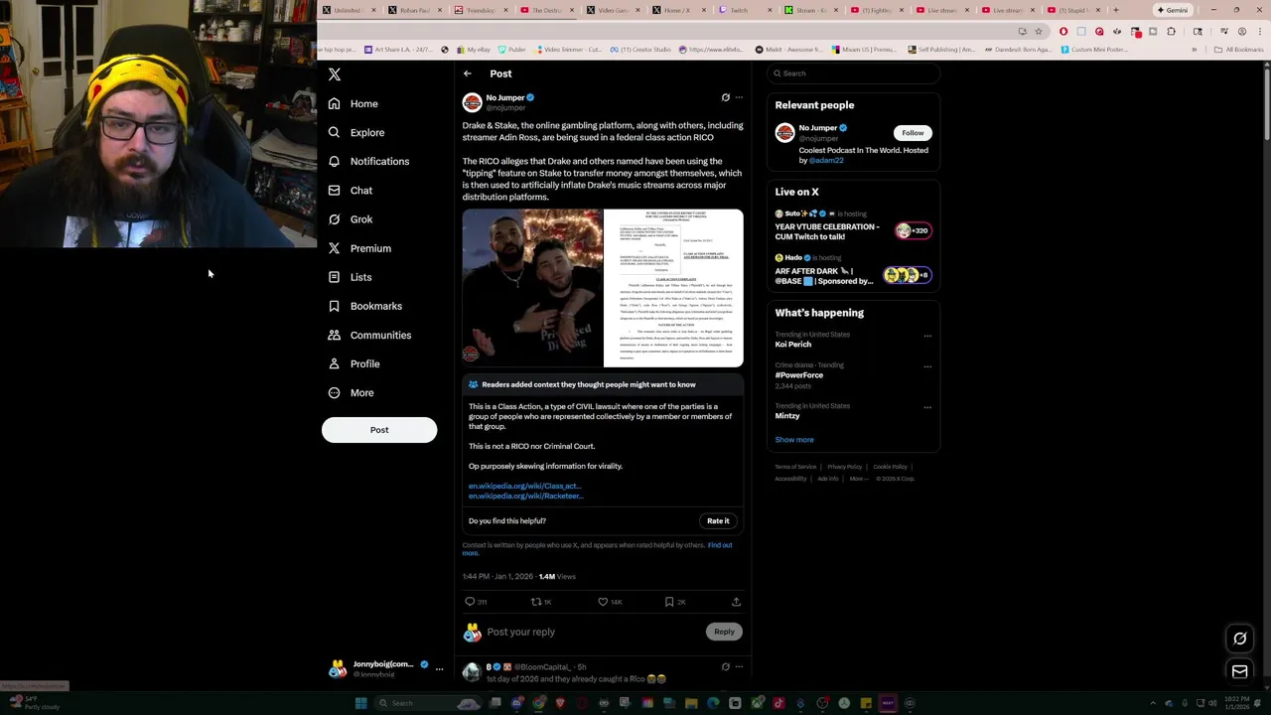Click the Post button in the sidebar
Screen dimensions: 1271x715
[379, 430]
